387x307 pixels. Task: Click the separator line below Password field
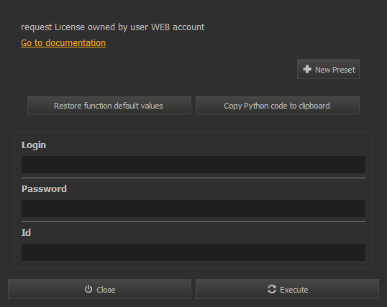(x=193, y=221)
